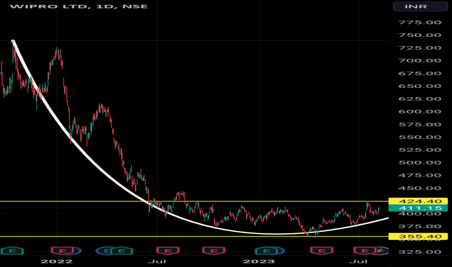Image resolution: width=452 pixels, height=267 pixels.
Task: Click the 475.00 price axis value
Action: (420, 176)
